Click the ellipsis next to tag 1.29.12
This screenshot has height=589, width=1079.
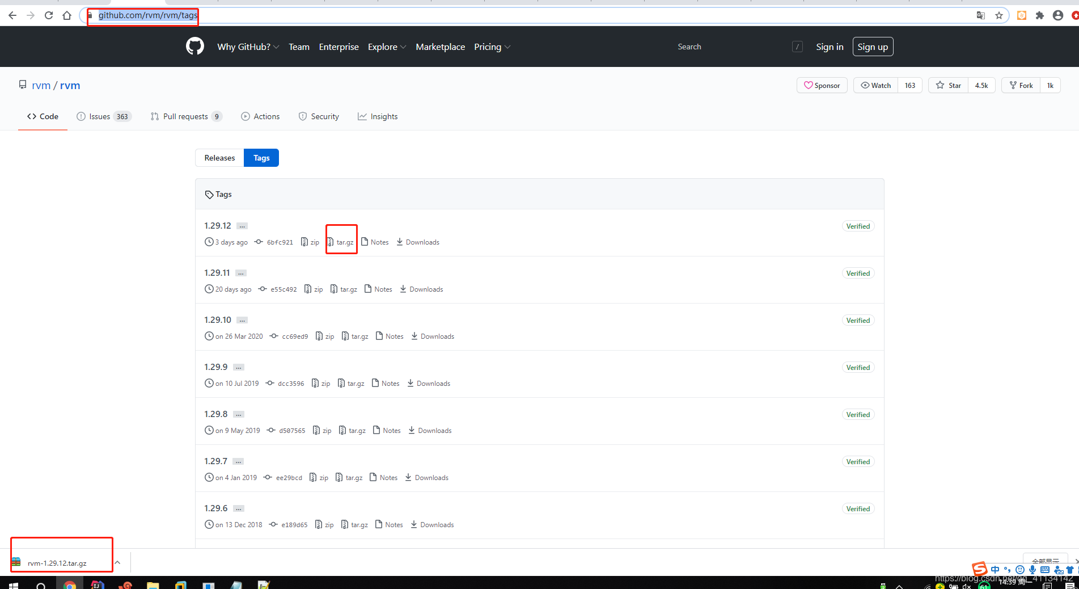coord(242,226)
